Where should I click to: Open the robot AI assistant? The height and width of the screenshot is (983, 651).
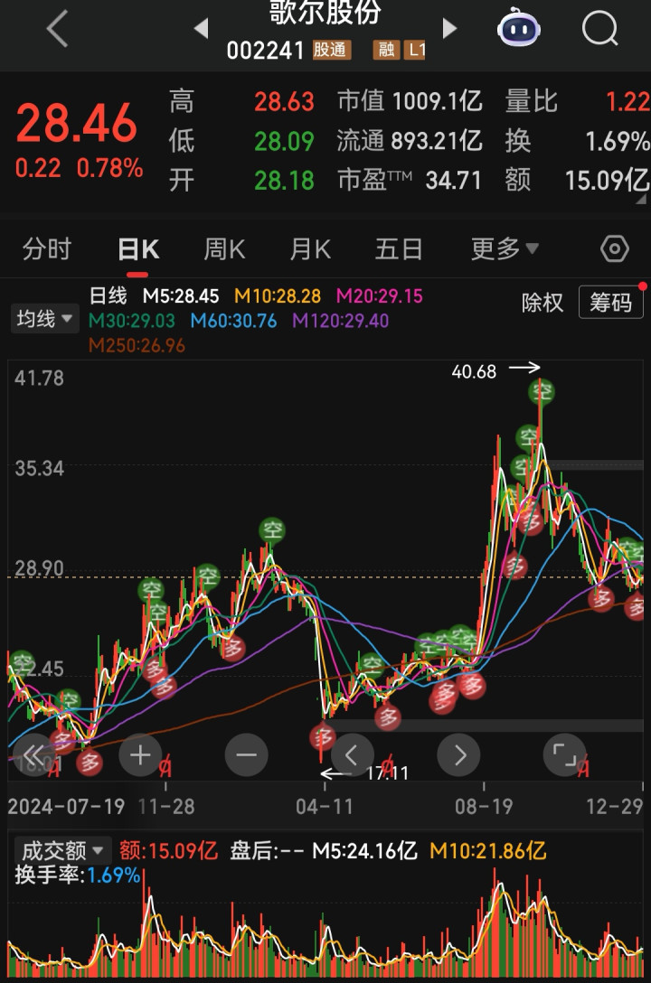519,27
